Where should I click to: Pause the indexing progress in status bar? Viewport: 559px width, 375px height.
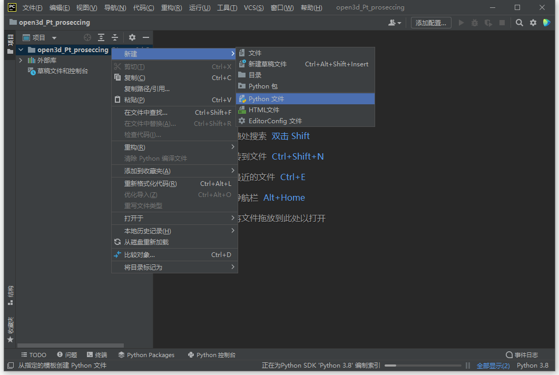tap(467, 366)
